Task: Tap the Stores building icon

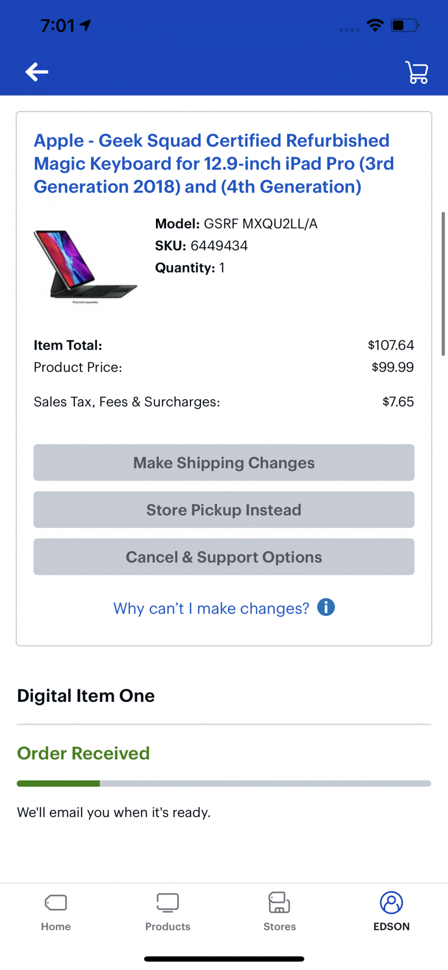Action: click(x=279, y=903)
